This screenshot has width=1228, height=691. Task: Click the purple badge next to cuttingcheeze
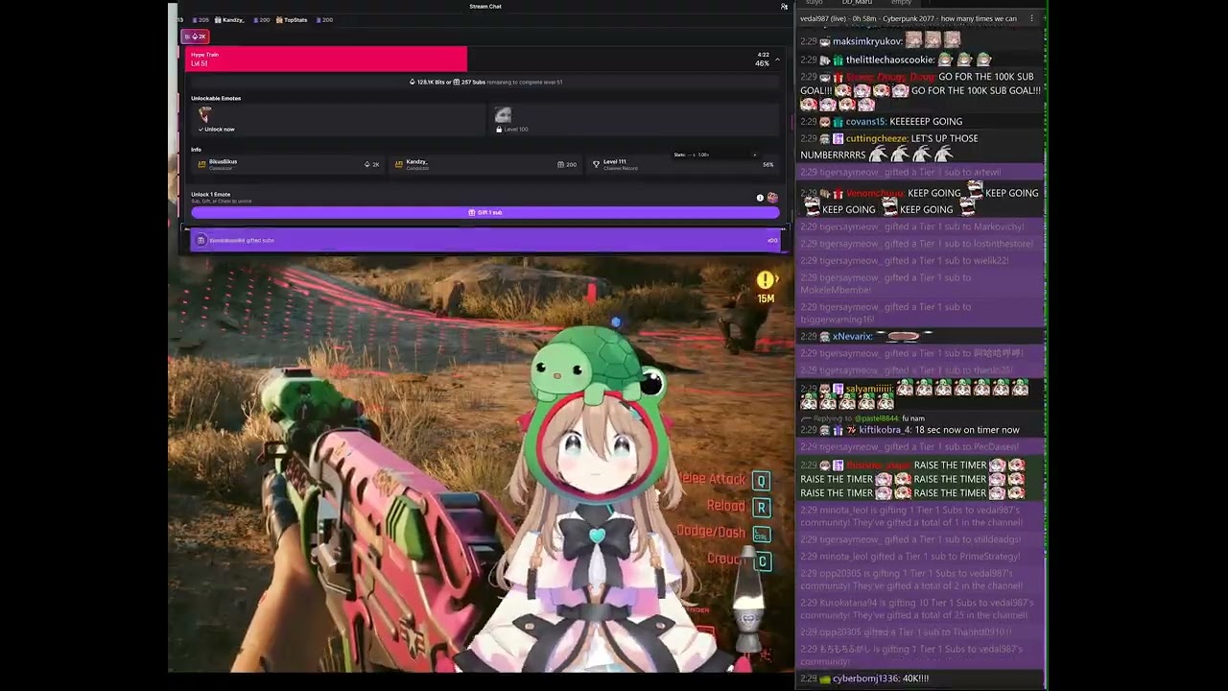point(838,138)
